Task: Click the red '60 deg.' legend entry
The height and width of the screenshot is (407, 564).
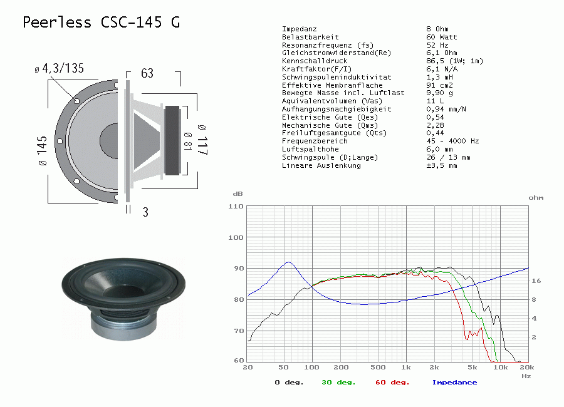Action: coord(392,383)
